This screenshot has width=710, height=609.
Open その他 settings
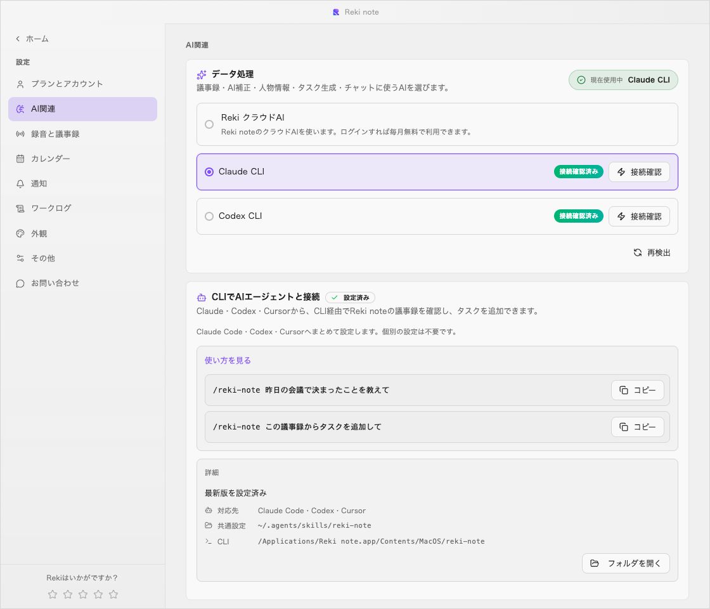point(82,258)
